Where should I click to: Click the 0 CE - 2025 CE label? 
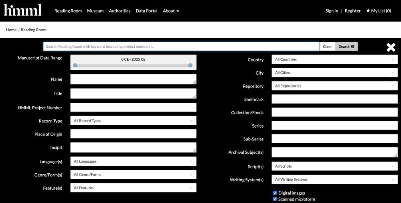coord(133,59)
